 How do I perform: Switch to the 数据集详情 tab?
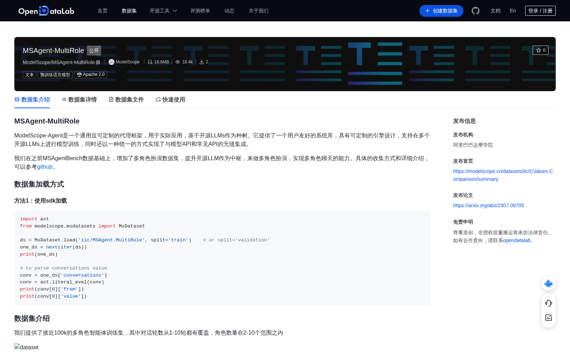tap(79, 100)
